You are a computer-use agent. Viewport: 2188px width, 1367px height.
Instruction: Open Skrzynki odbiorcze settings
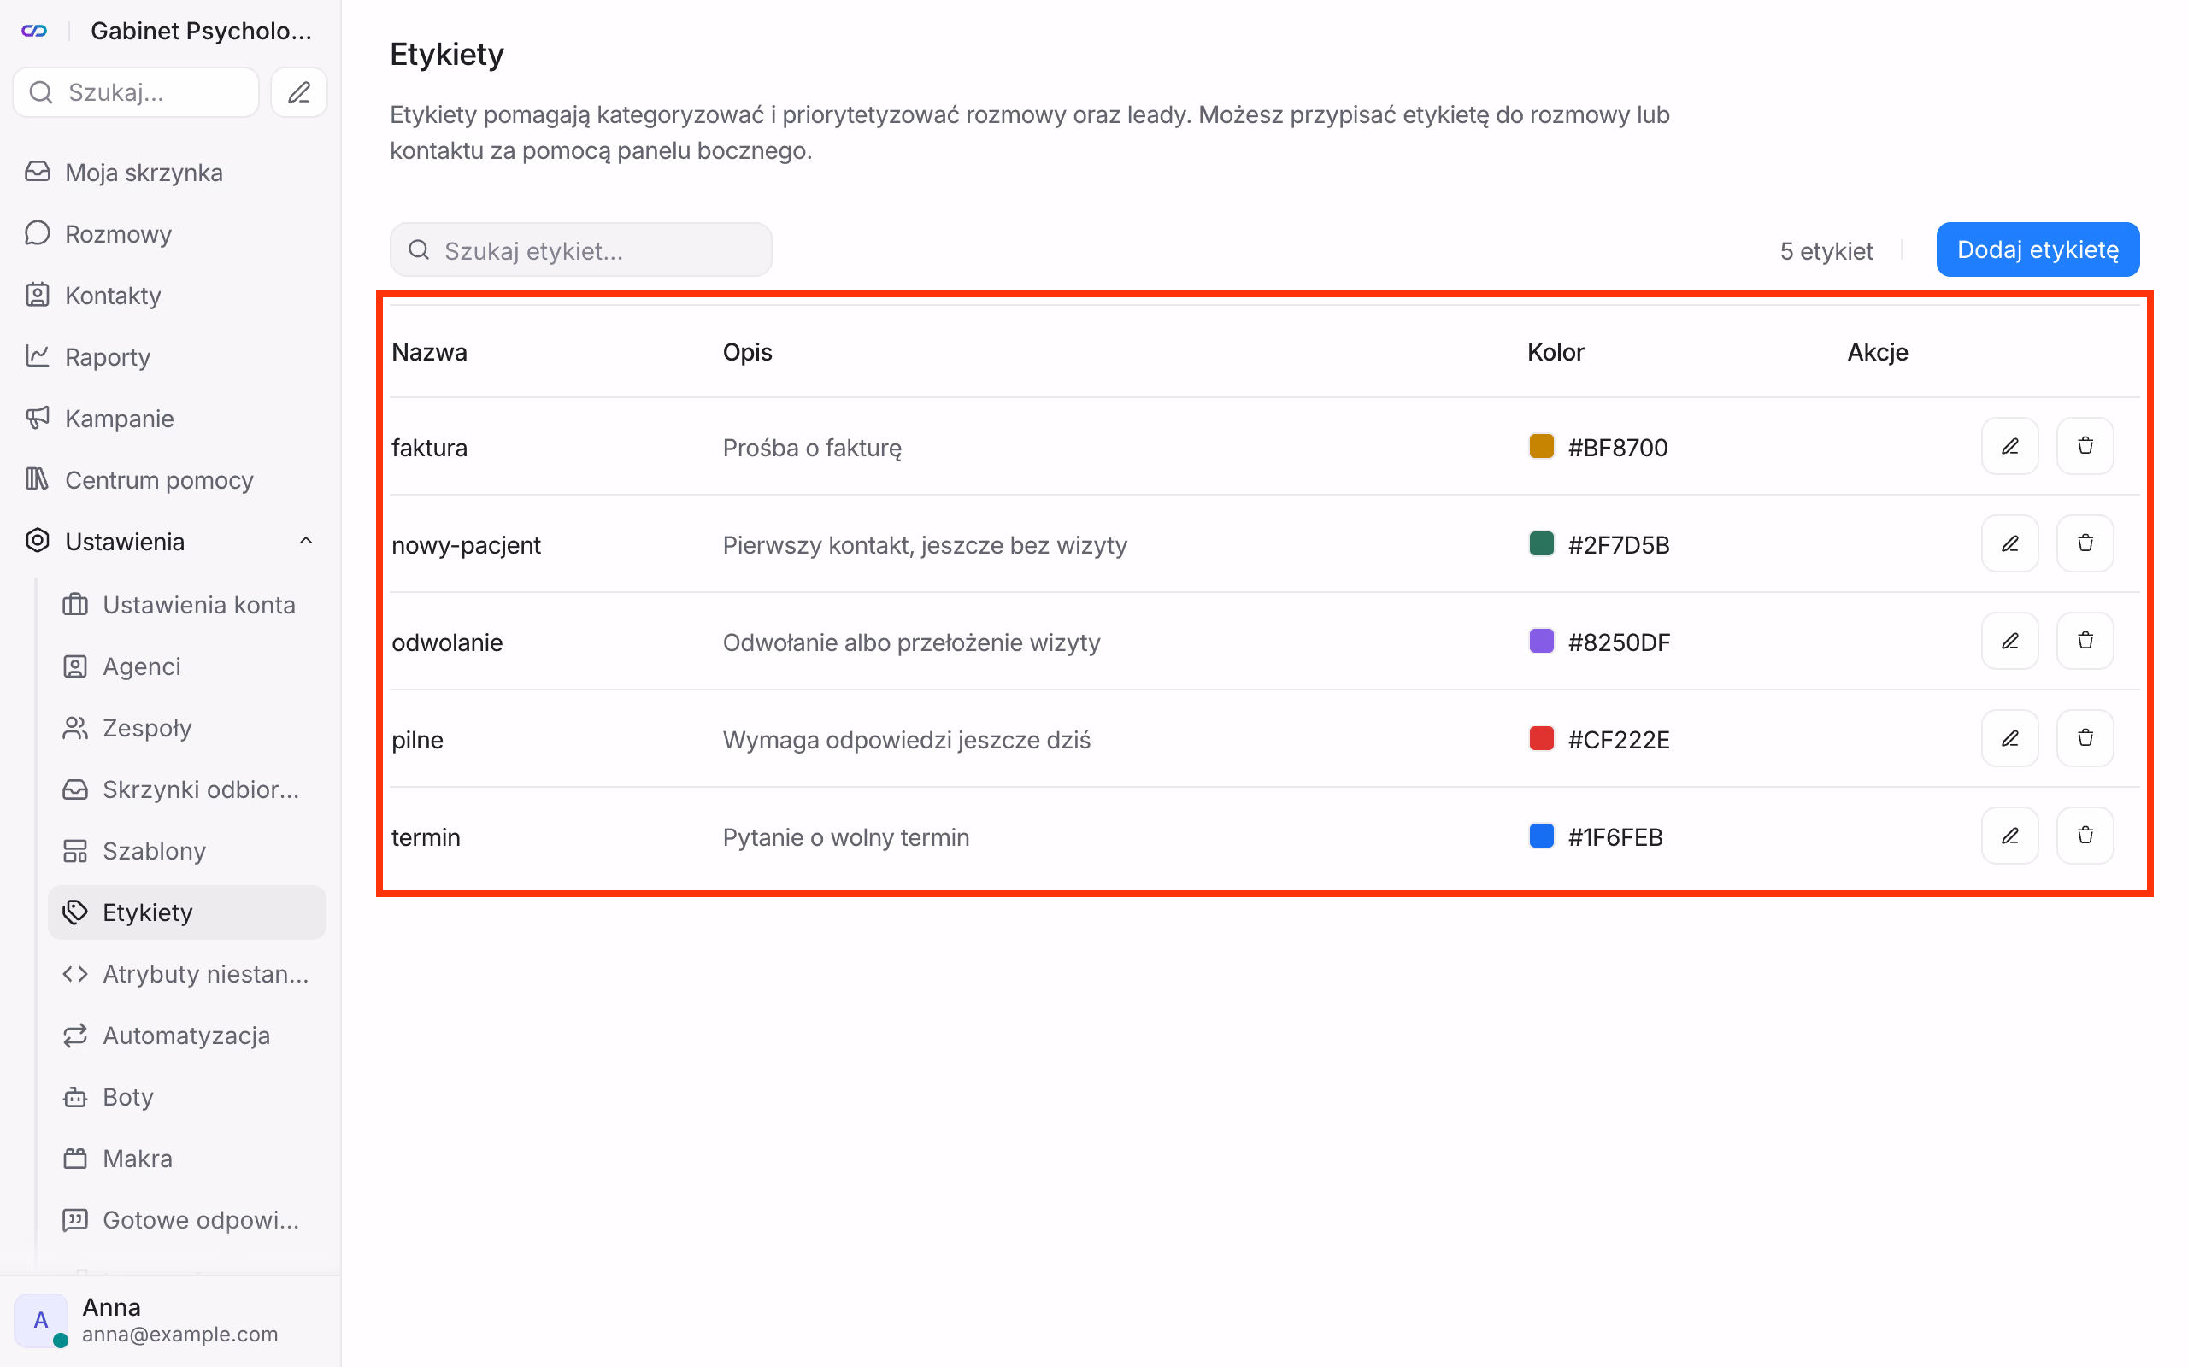point(187,789)
